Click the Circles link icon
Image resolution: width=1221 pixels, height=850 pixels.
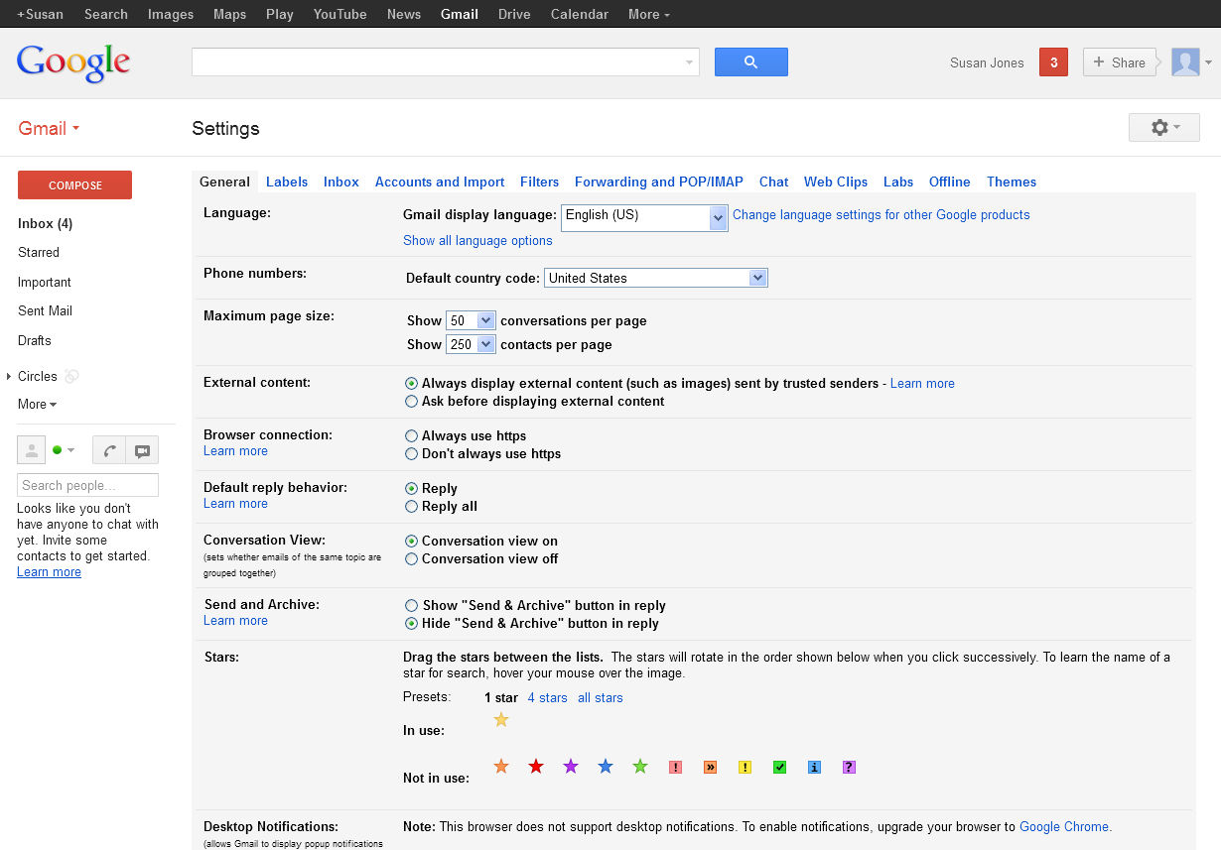tap(71, 376)
